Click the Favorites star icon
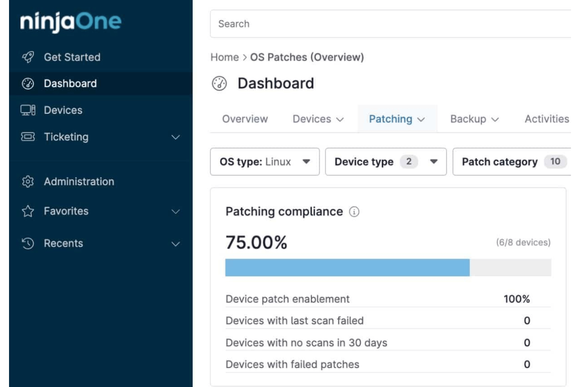 (28, 211)
